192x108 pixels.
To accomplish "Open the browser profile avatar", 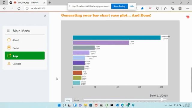I will [180, 8].
